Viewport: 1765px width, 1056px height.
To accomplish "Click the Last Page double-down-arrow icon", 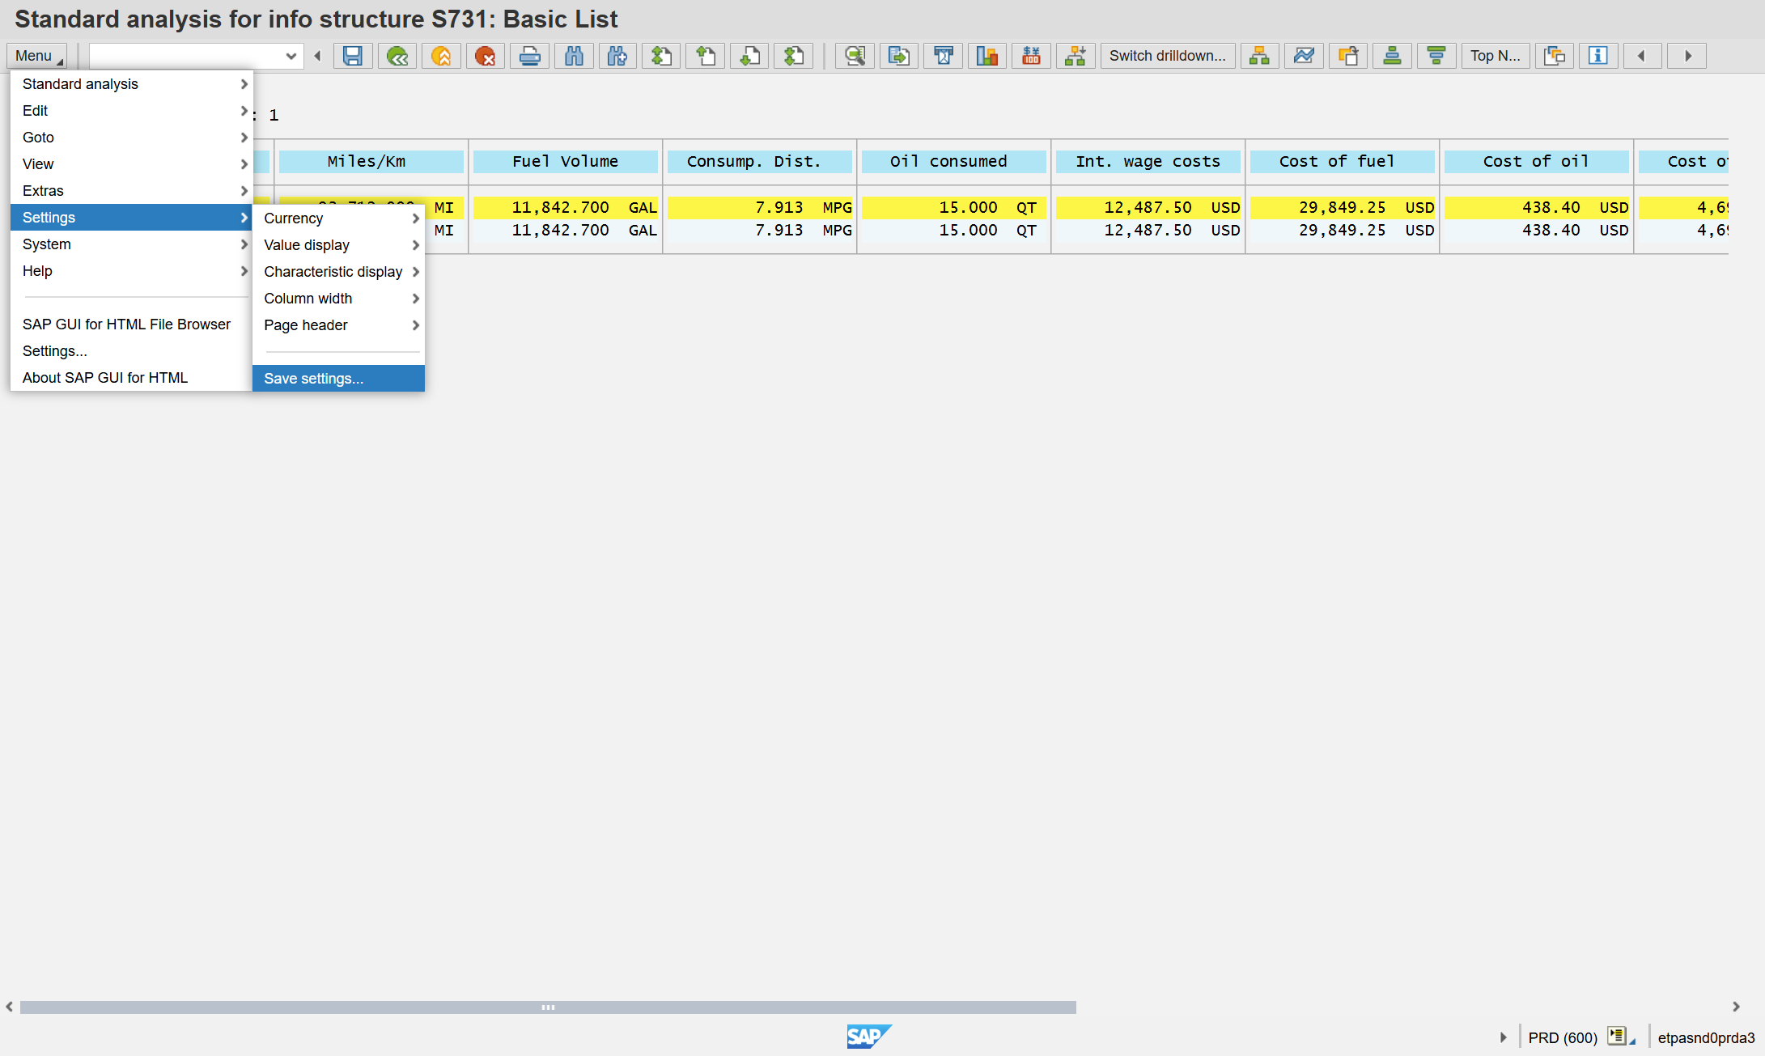I will pos(794,56).
